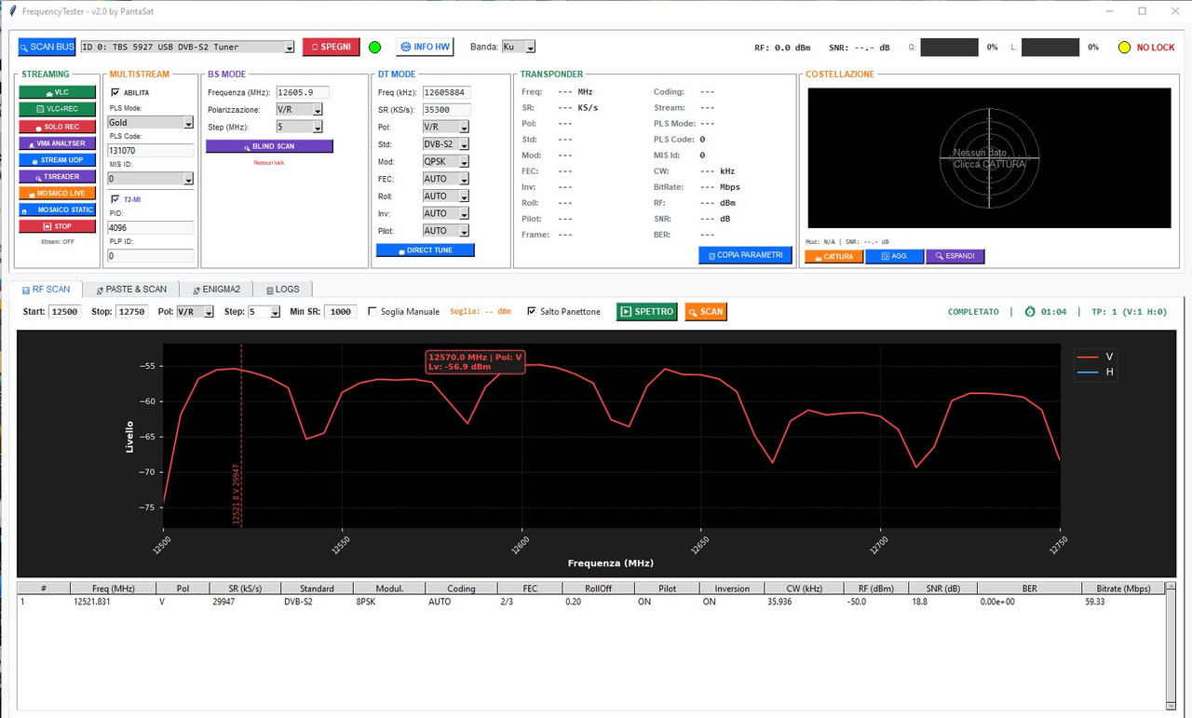Start VLC+REC streaming and recording
Screen dimensions: 1192x718
[57, 109]
